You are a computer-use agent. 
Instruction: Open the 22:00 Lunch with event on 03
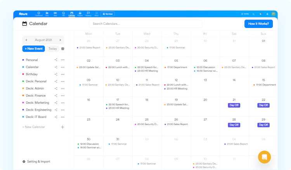118,68
